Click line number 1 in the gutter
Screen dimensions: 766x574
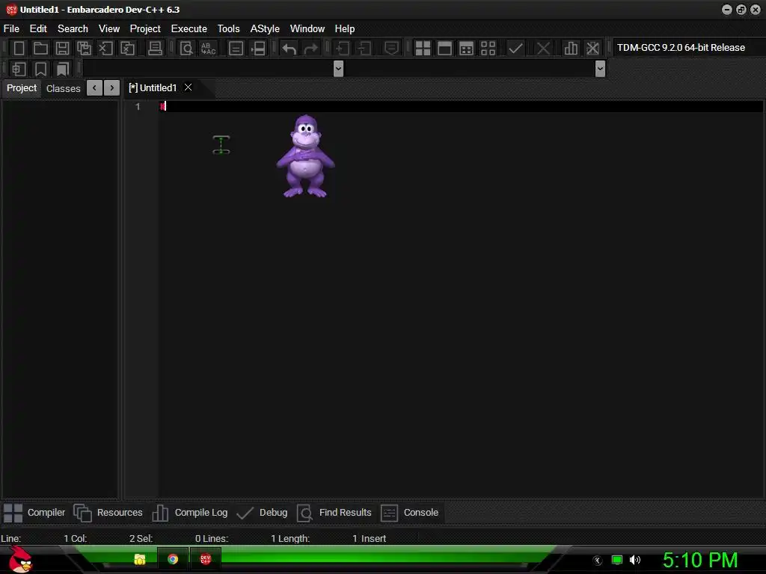(x=138, y=106)
